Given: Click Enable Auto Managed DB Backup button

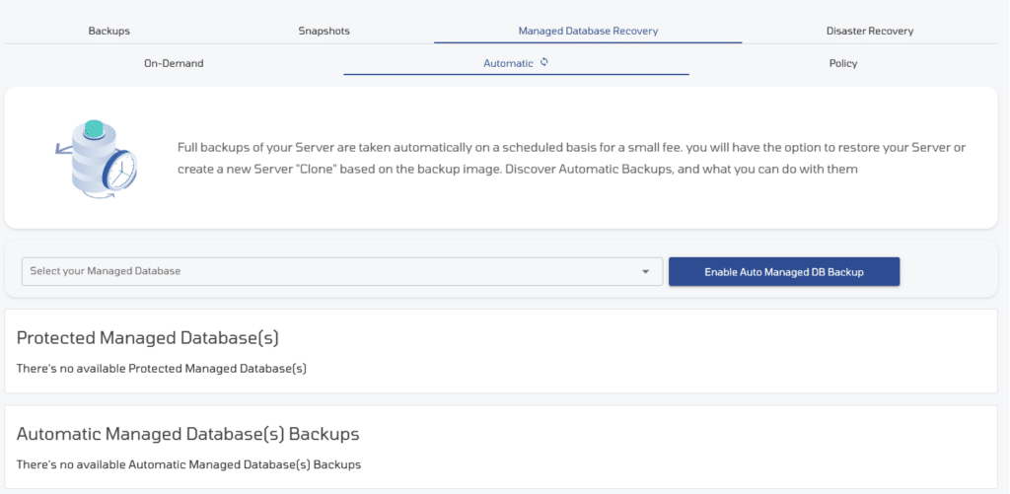Looking at the screenshot, I should pyautogui.click(x=784, y=272).
